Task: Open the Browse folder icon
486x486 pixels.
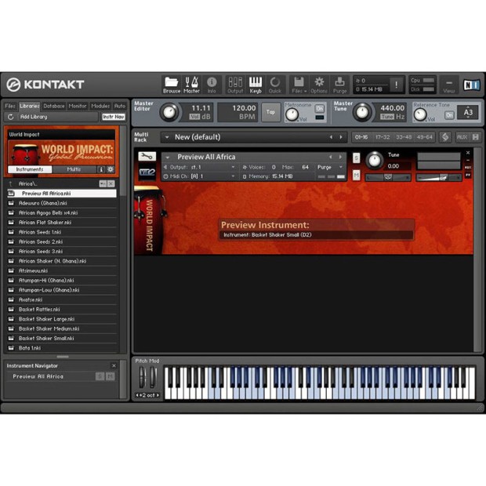Action: [x=172, y=85]
